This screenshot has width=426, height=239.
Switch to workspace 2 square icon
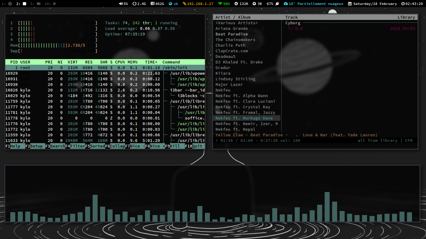click(22, 4)
